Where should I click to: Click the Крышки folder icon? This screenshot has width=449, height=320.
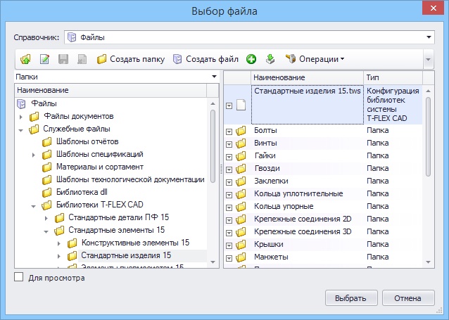pyautogui.click(x=241, y=245)
